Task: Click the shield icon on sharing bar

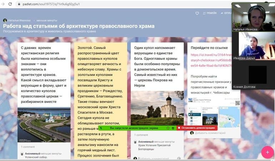Action: tap(173, 127)
